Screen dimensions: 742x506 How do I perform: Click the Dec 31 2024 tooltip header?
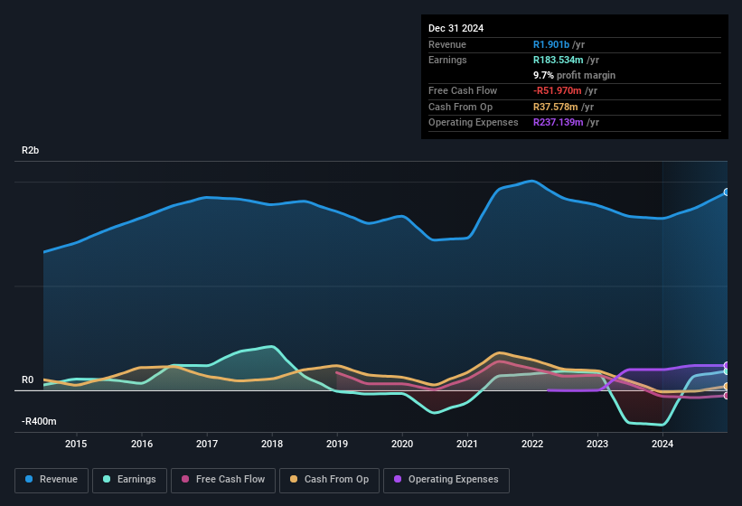tap(456, 28)
